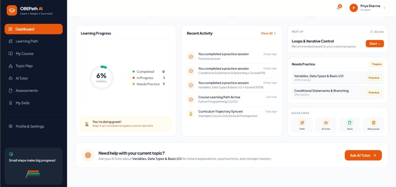Practice Conditional Statements & Branching
This screenshot has width=396, height=187.
(x=374, y=93)
